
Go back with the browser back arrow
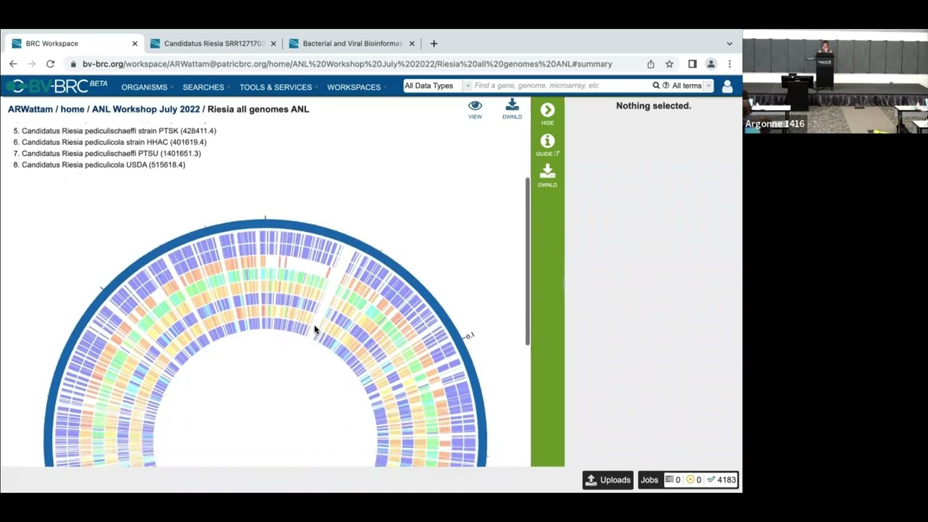point(13,64)
